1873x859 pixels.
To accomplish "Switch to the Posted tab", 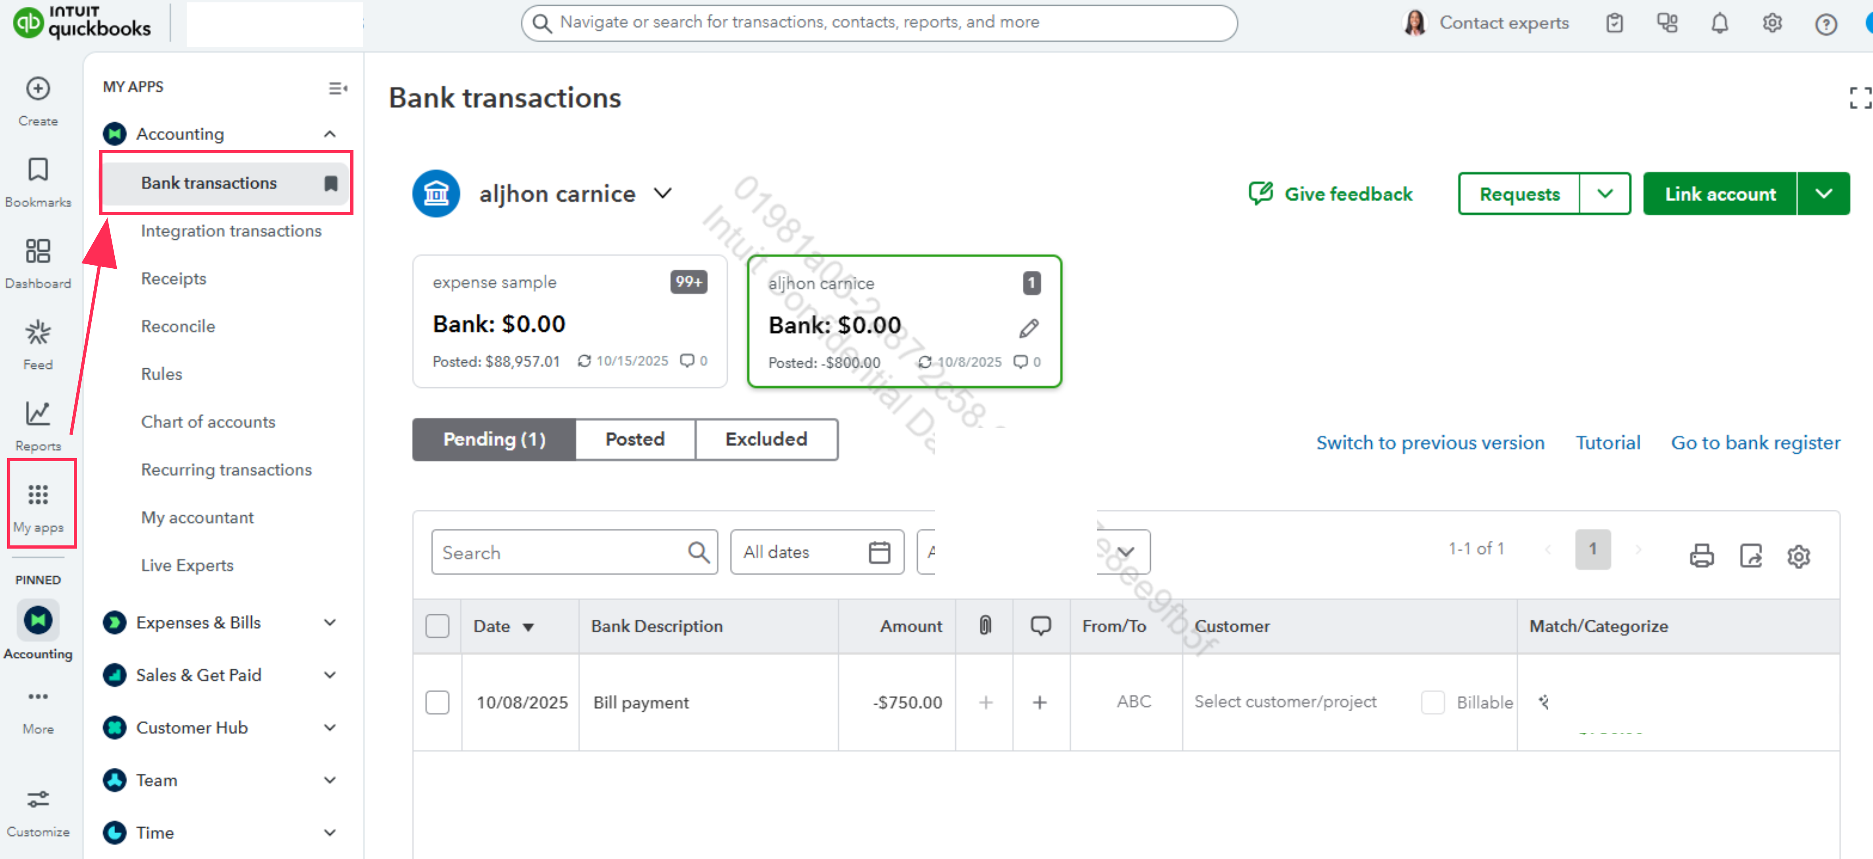I will click(635, 439).
